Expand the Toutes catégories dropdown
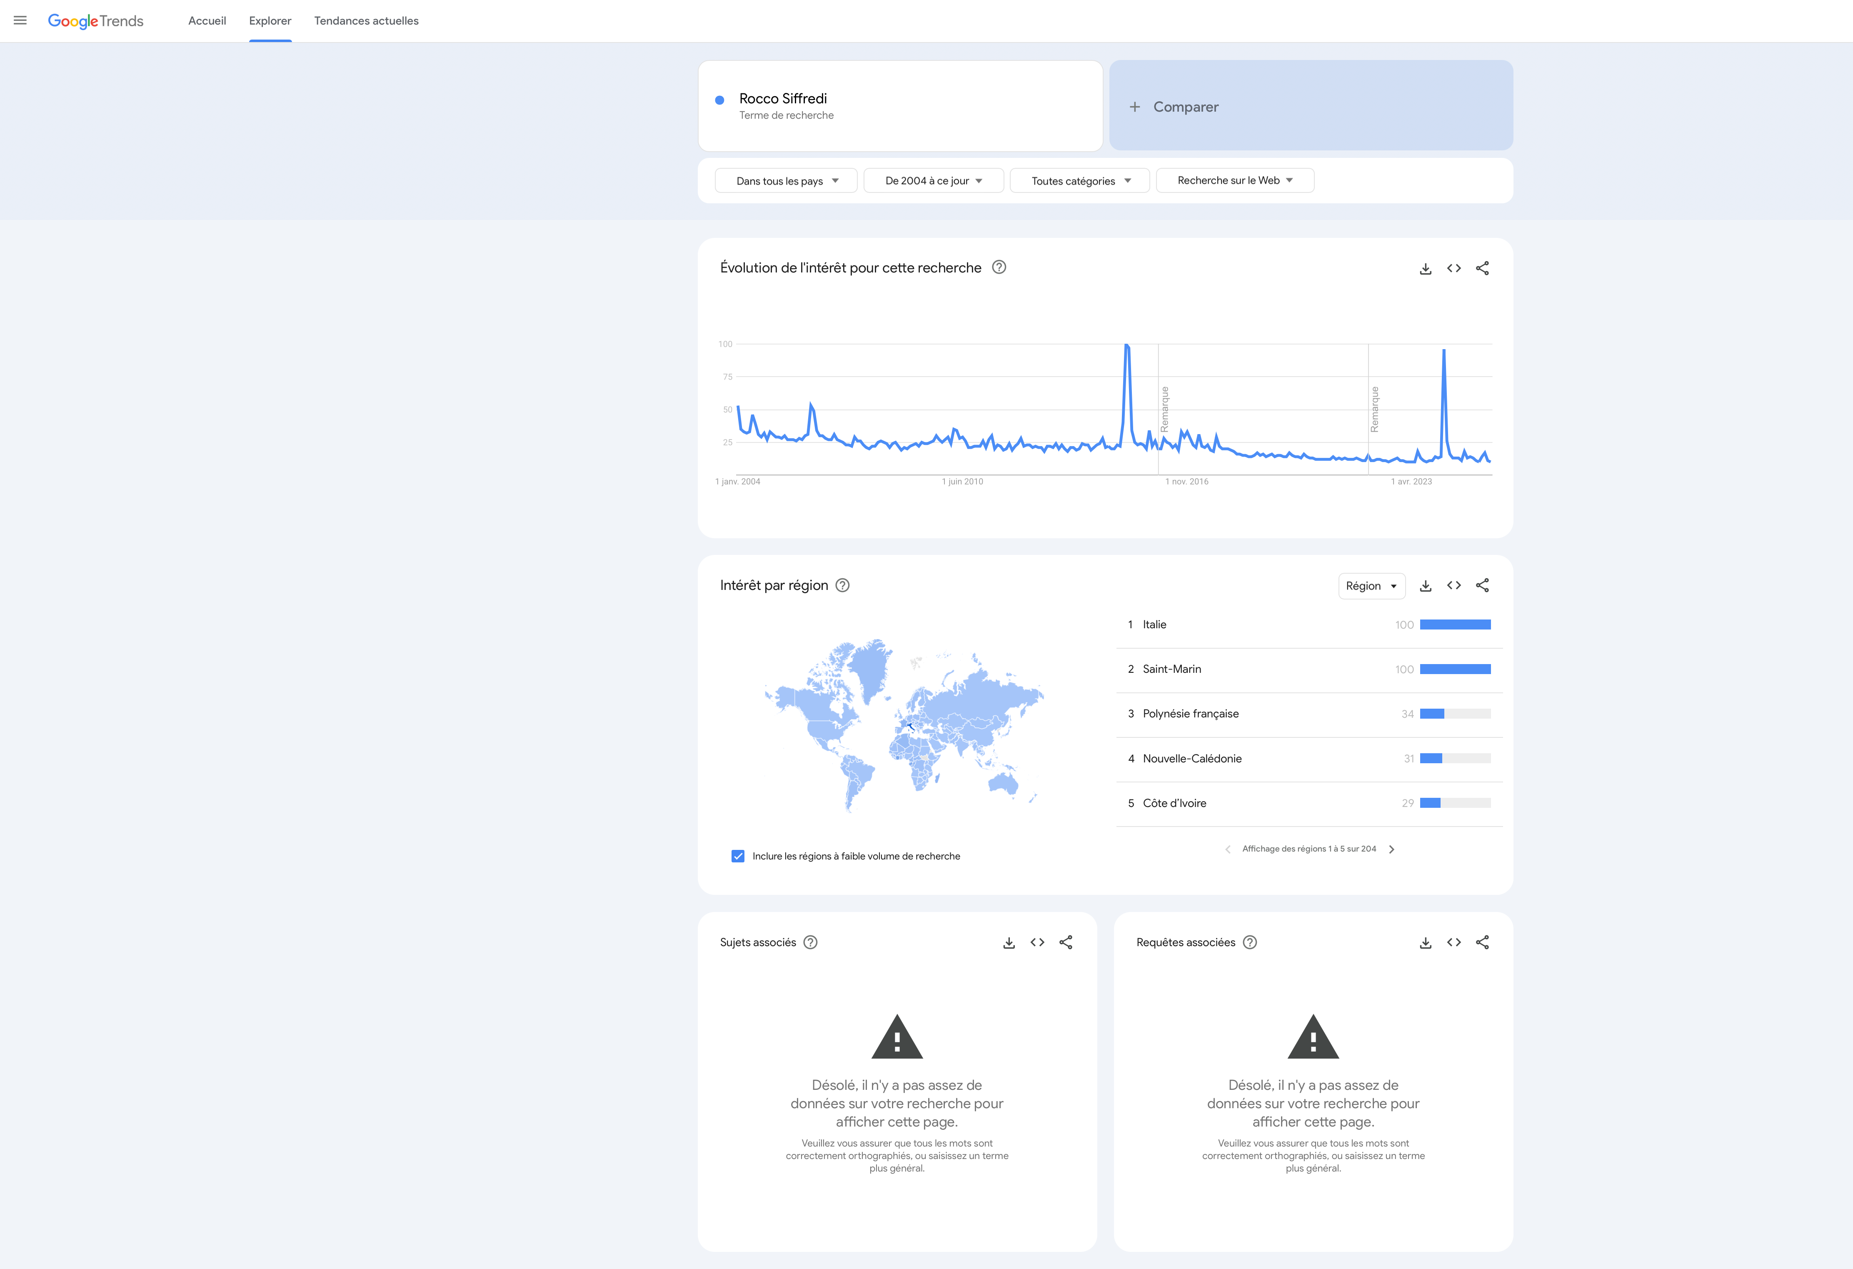Viewport: 1853px width, 1269px height. pos(1079,181)
